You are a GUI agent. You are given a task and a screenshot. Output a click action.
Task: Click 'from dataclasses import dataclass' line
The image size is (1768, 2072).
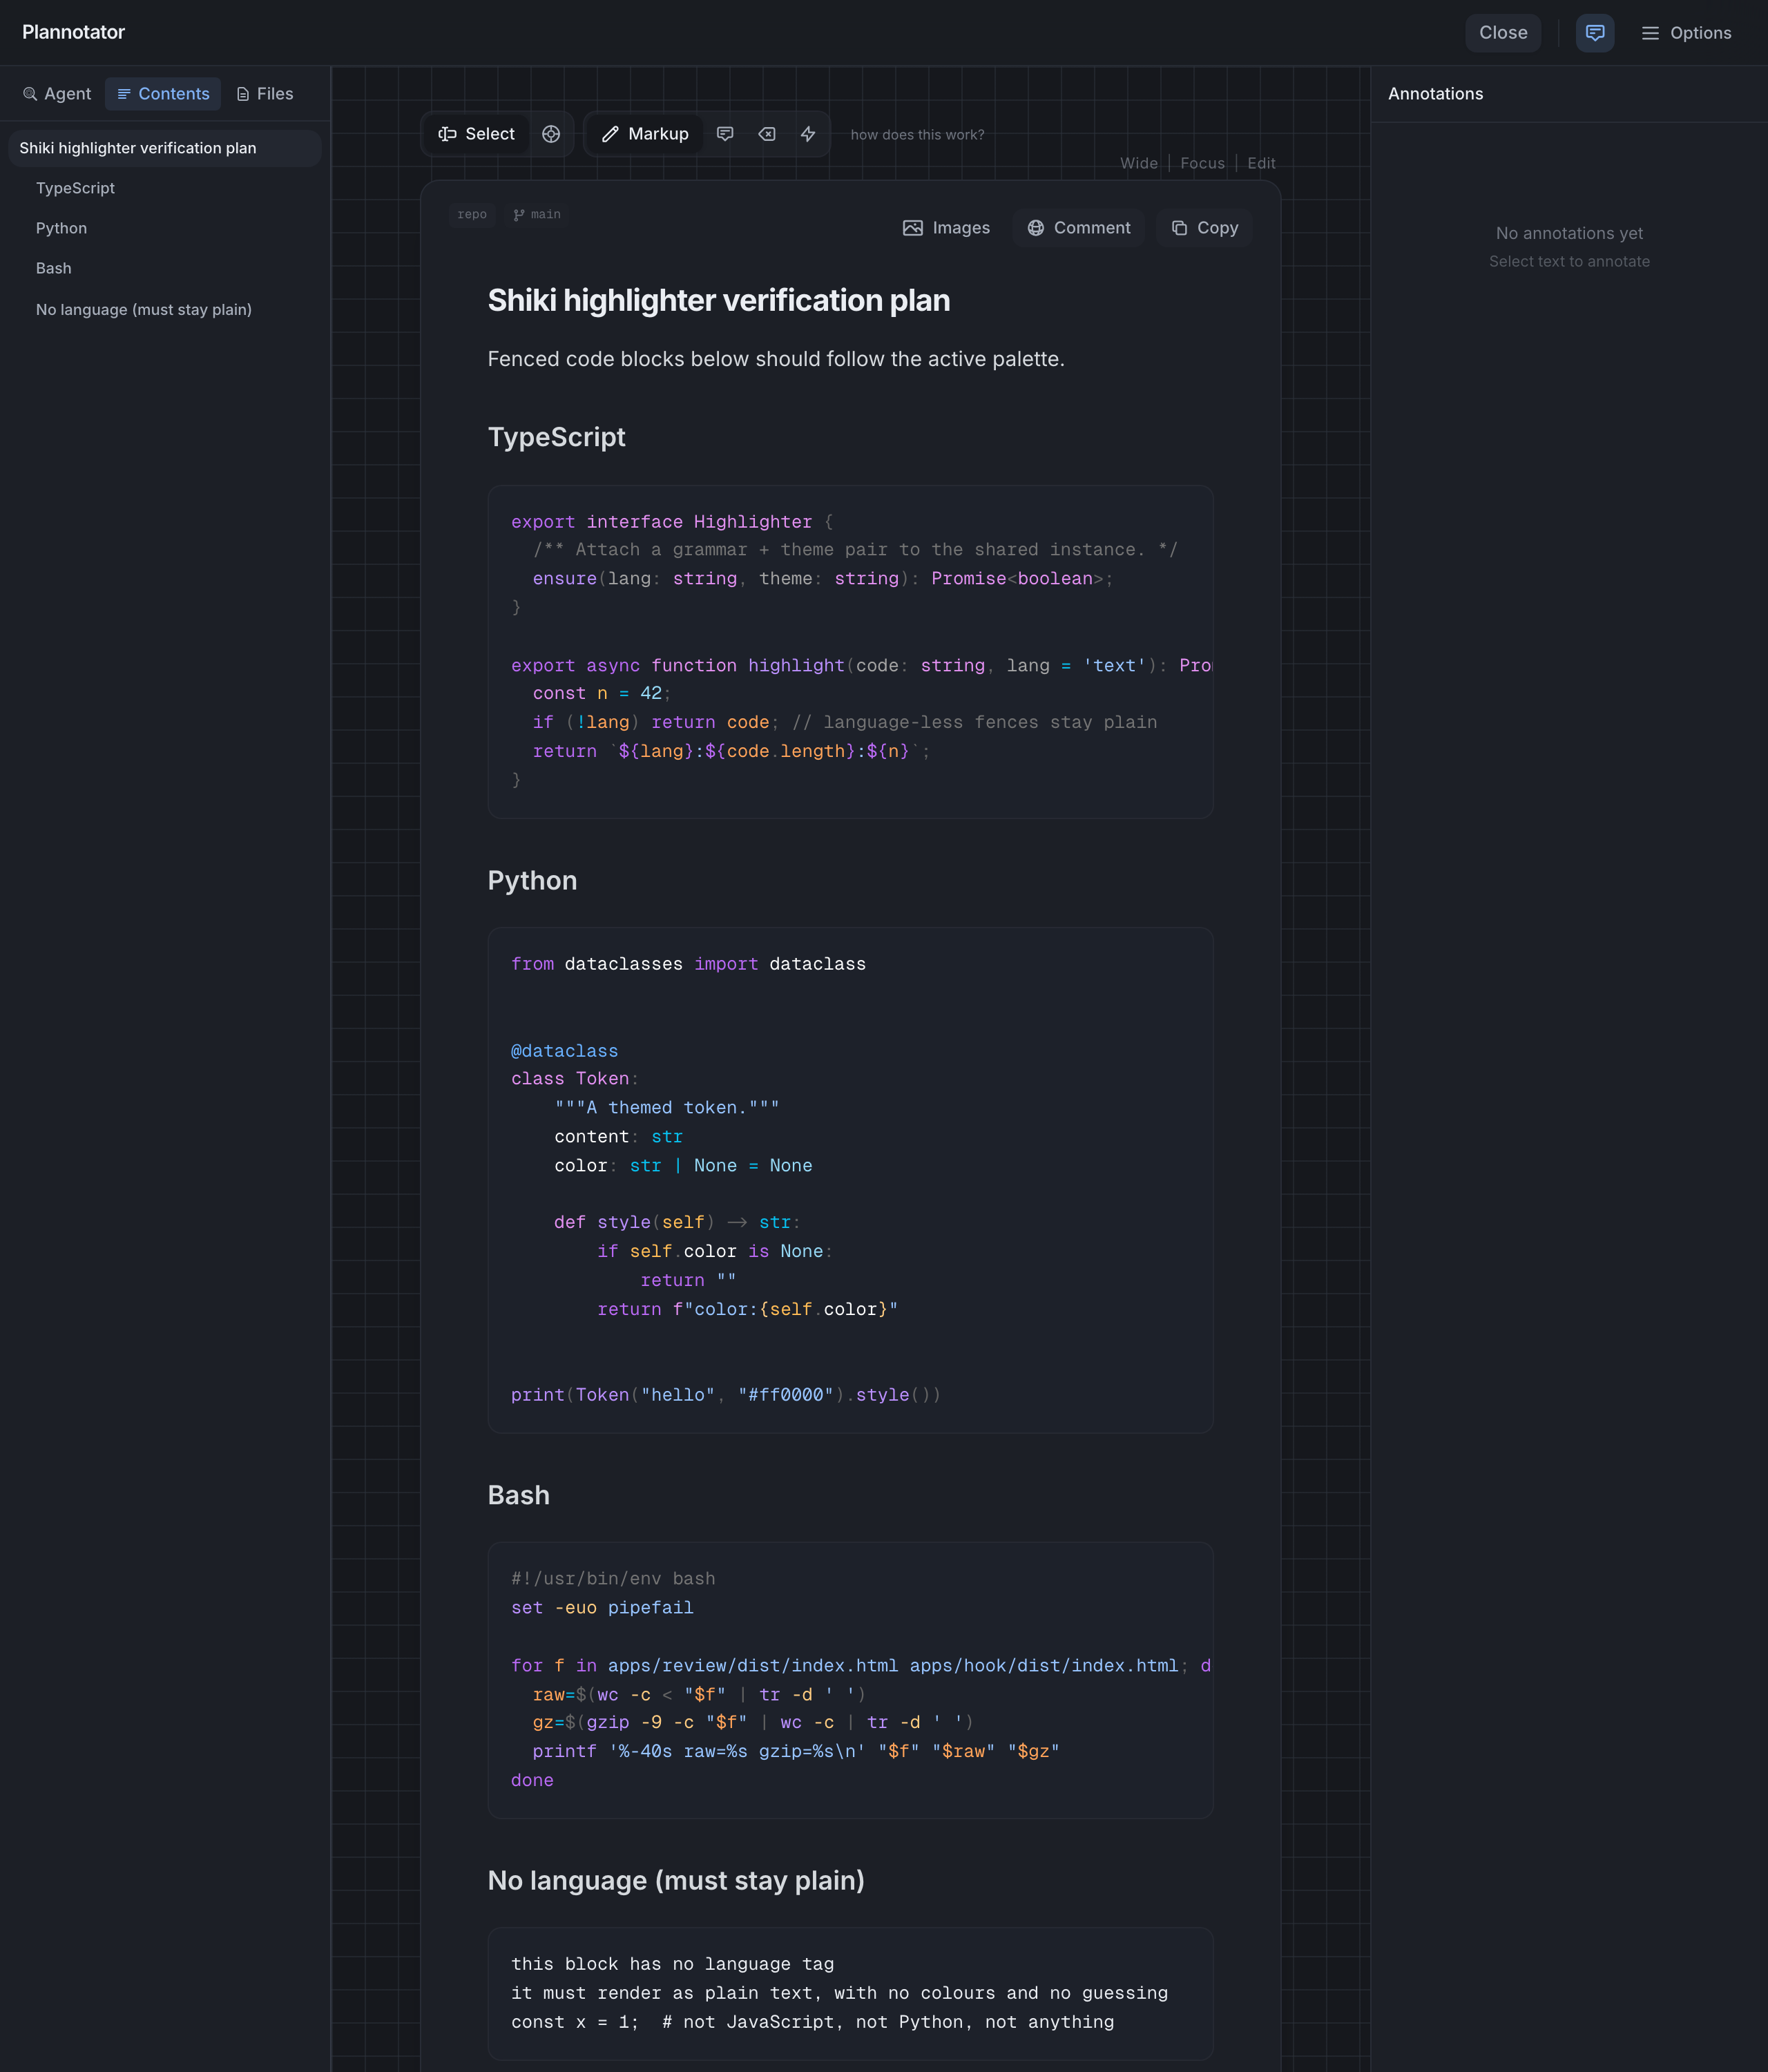click(688, 964)
